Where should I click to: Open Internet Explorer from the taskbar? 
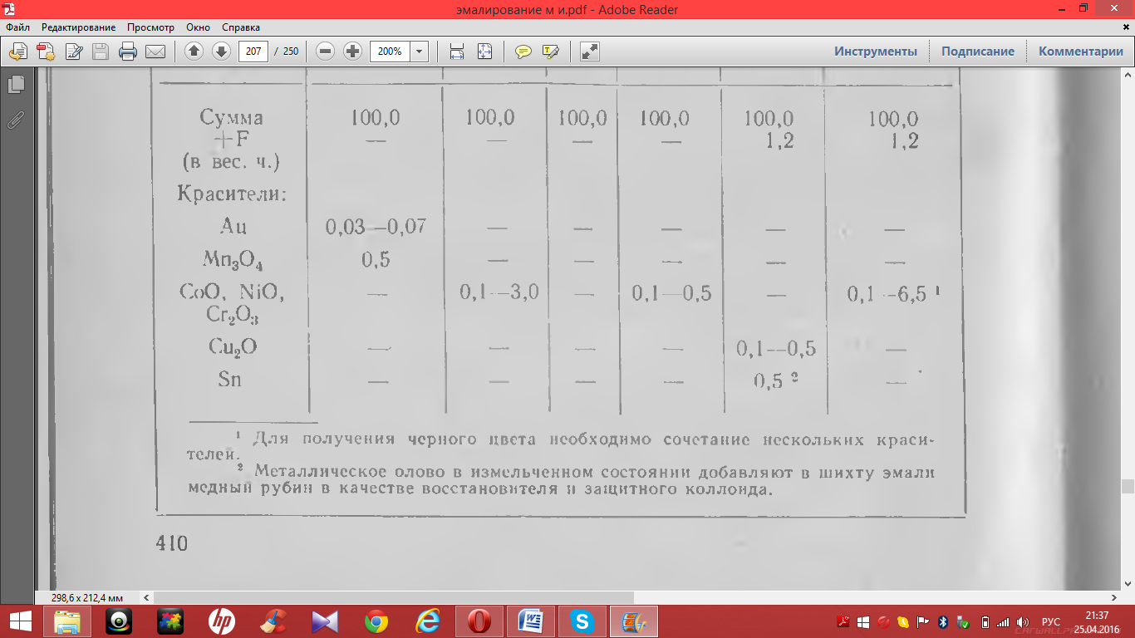428,621
